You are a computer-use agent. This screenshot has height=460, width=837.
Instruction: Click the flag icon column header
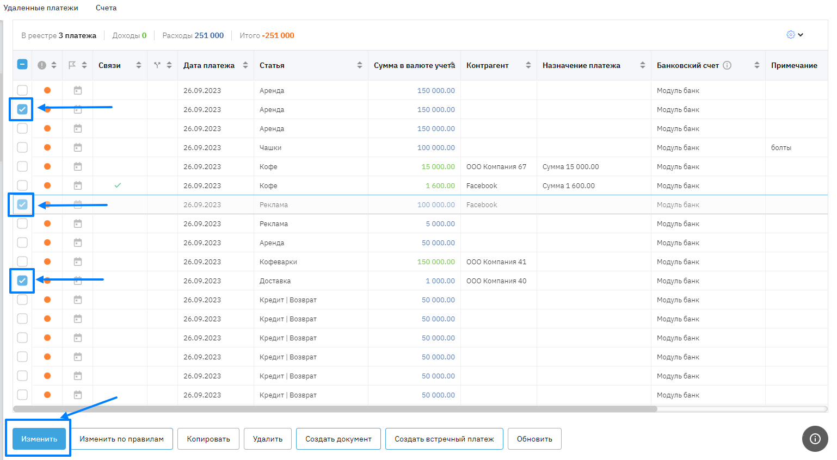tap(72, 65)
